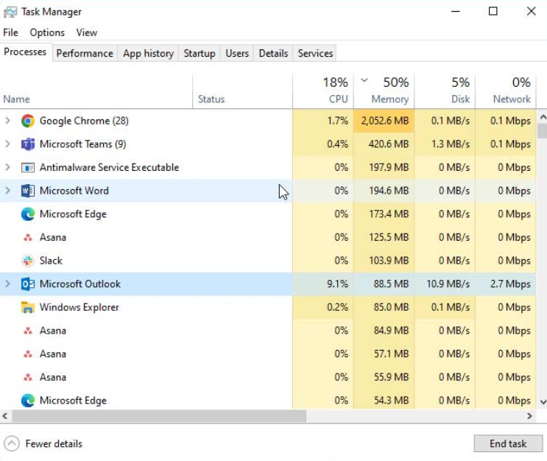Click the Task Manager title bar icon

(10, 12)
